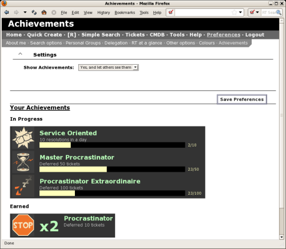Switch to the Other options sub-tab

click(x=181, y=43)
